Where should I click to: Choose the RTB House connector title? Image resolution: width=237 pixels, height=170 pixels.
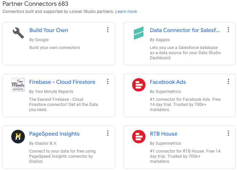coord(163,134)
